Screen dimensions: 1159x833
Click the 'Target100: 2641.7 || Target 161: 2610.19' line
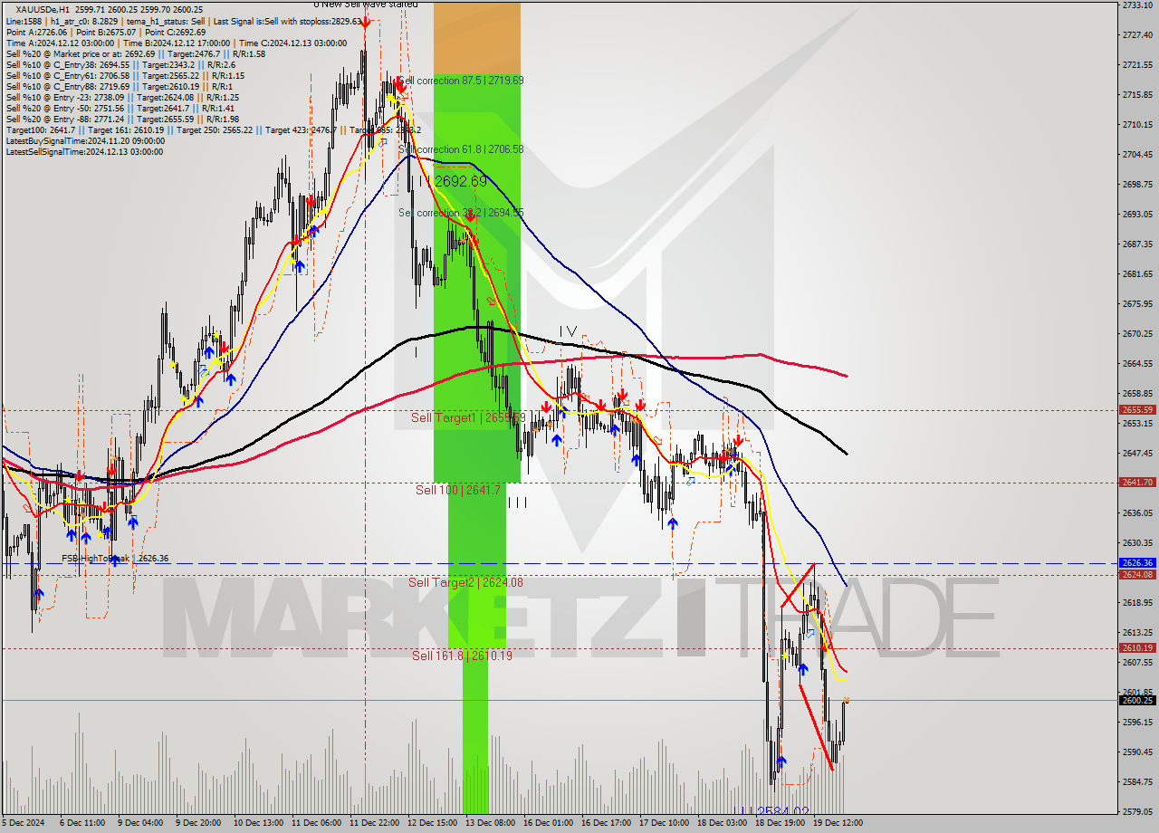click(213, 130)
